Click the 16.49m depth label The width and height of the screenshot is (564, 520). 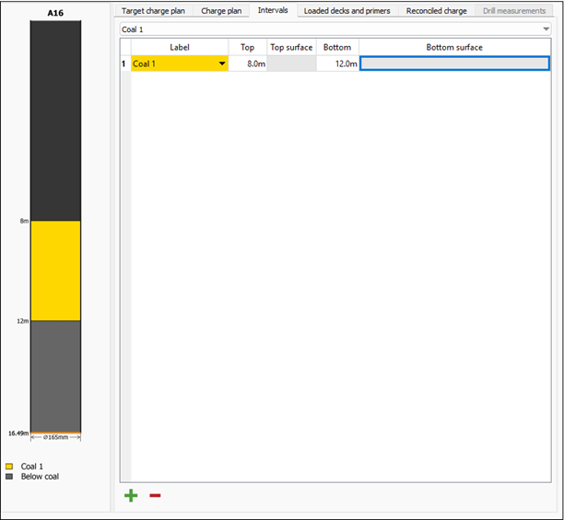(18, 433)
